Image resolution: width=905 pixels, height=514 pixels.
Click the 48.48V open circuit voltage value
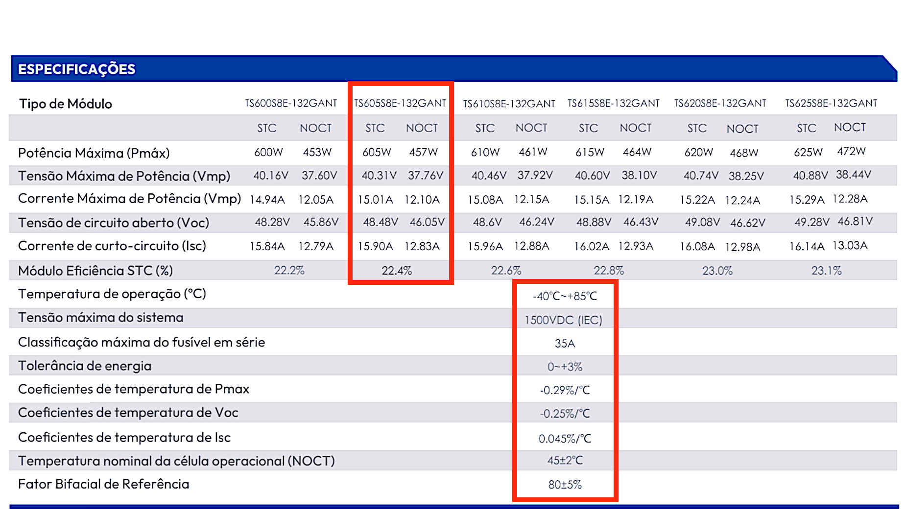(x=380, y=222)
